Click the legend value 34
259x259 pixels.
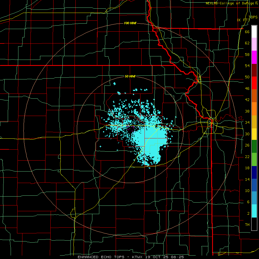pos(247,122)
